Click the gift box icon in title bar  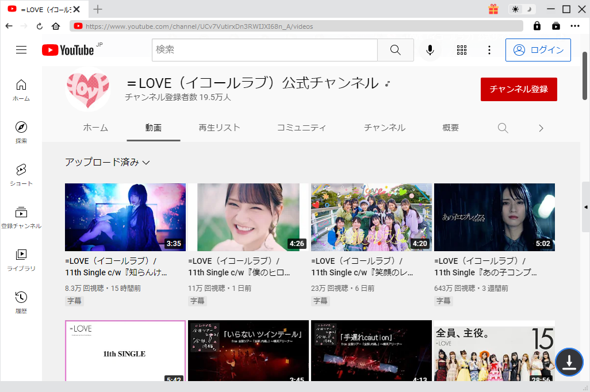coord(493,9)
